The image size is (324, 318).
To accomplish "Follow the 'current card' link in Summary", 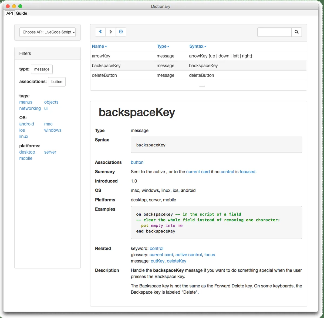I will click(198, 172).
